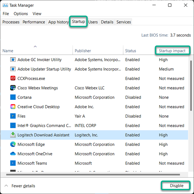Click the blue Cortana app icon
Screen dimensions: 194x194
[13, 97]
